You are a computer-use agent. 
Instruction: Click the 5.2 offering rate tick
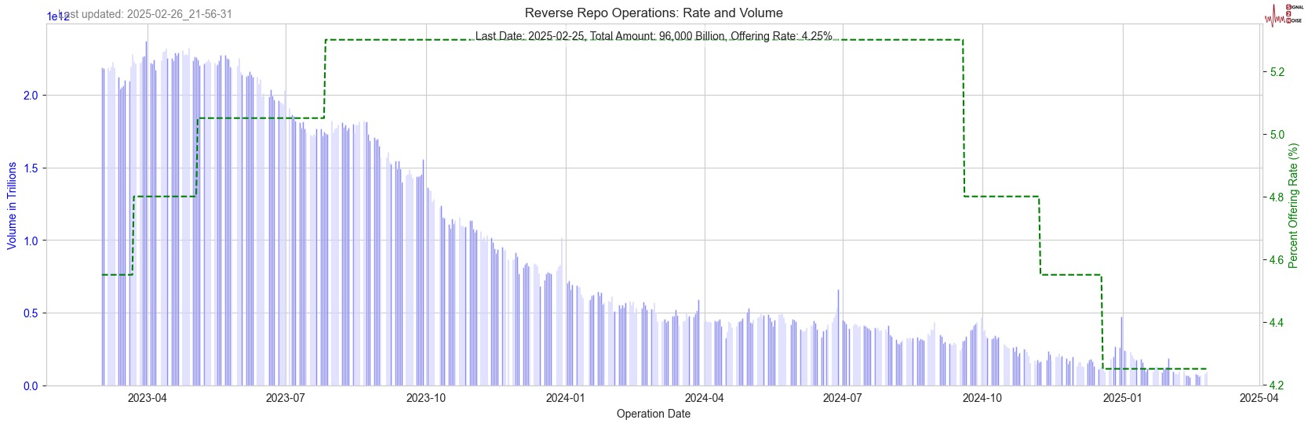pyautogui.click(x=1277, y=72)
